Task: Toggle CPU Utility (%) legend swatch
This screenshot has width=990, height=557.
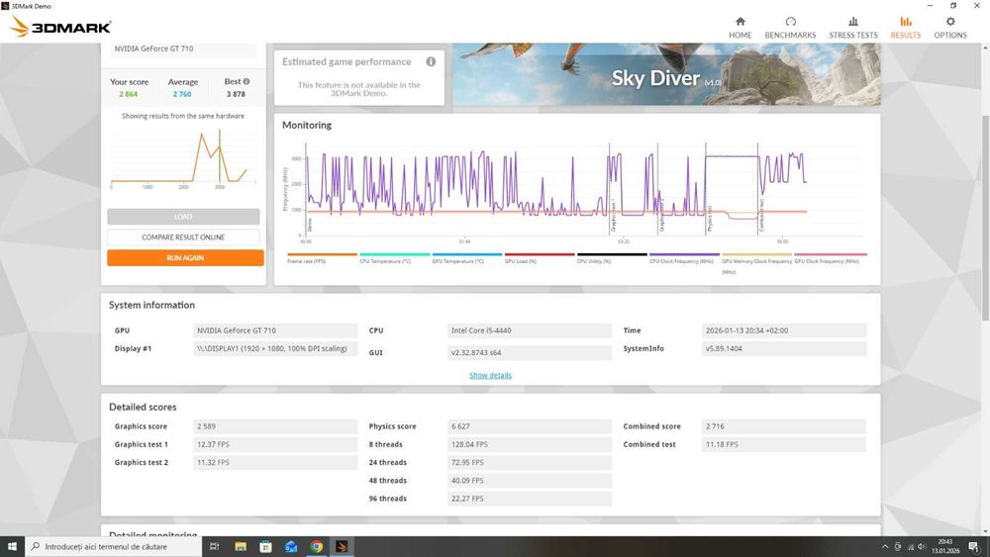Action: pos(612,255)
